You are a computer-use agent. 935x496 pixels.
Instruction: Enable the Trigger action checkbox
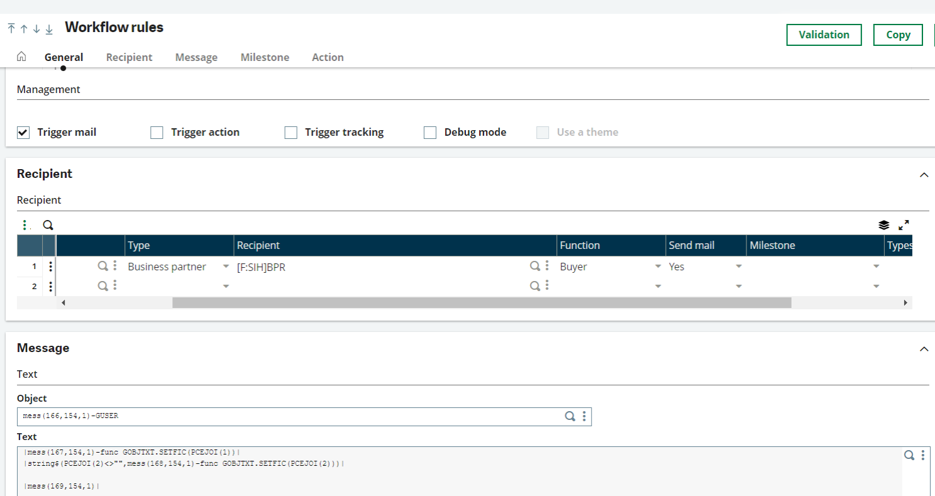click(156, 132)
